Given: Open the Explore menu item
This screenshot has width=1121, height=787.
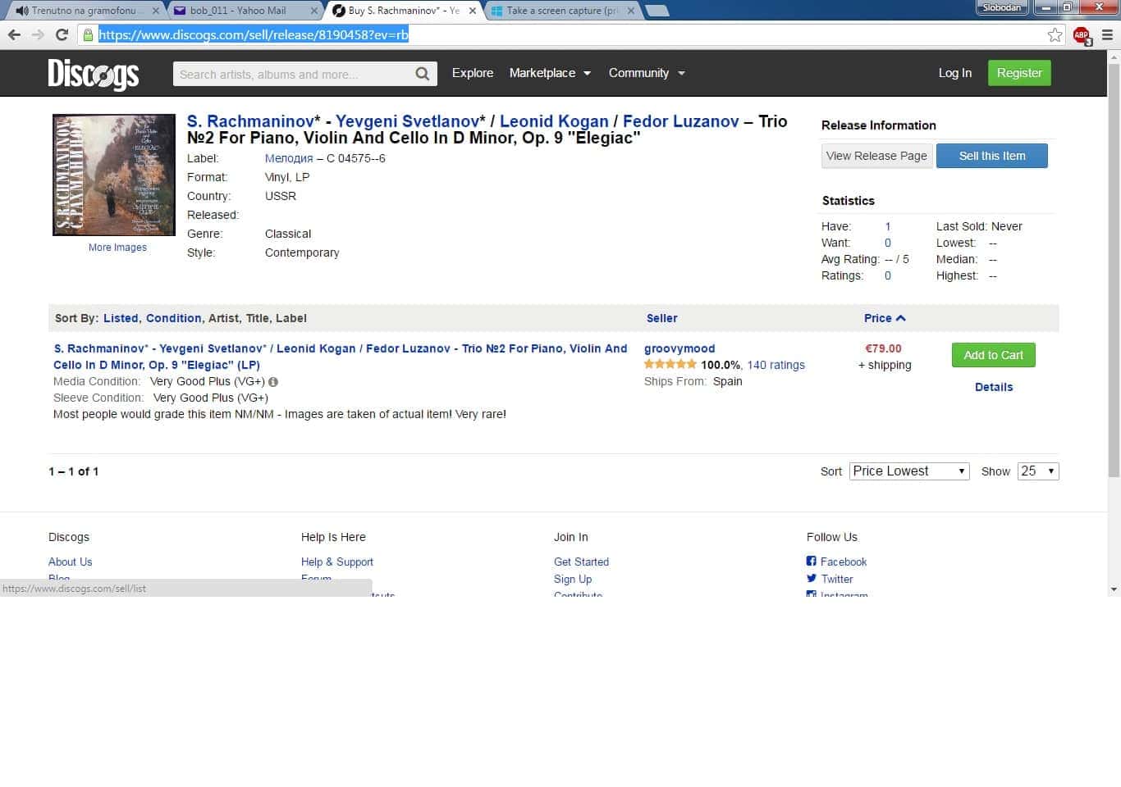Looking at the screenshot, I should [x=473, y=73].
